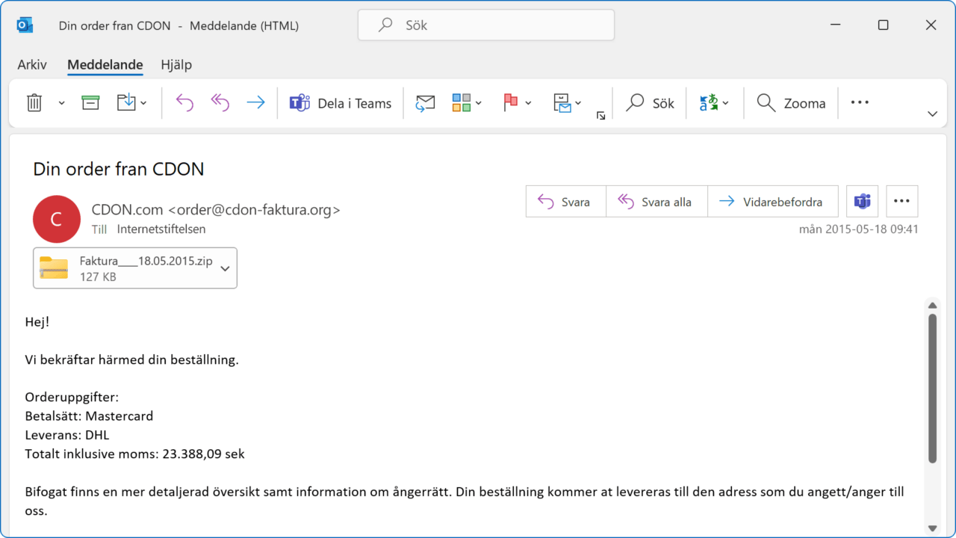This screenshot has height=538, width=956.
Task: Click the date mån 2015-05-18 09:41
Action: point(859,229)
